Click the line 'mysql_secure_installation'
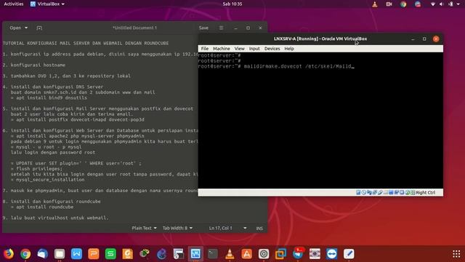 pyautogui.click(x=50, y=180)
